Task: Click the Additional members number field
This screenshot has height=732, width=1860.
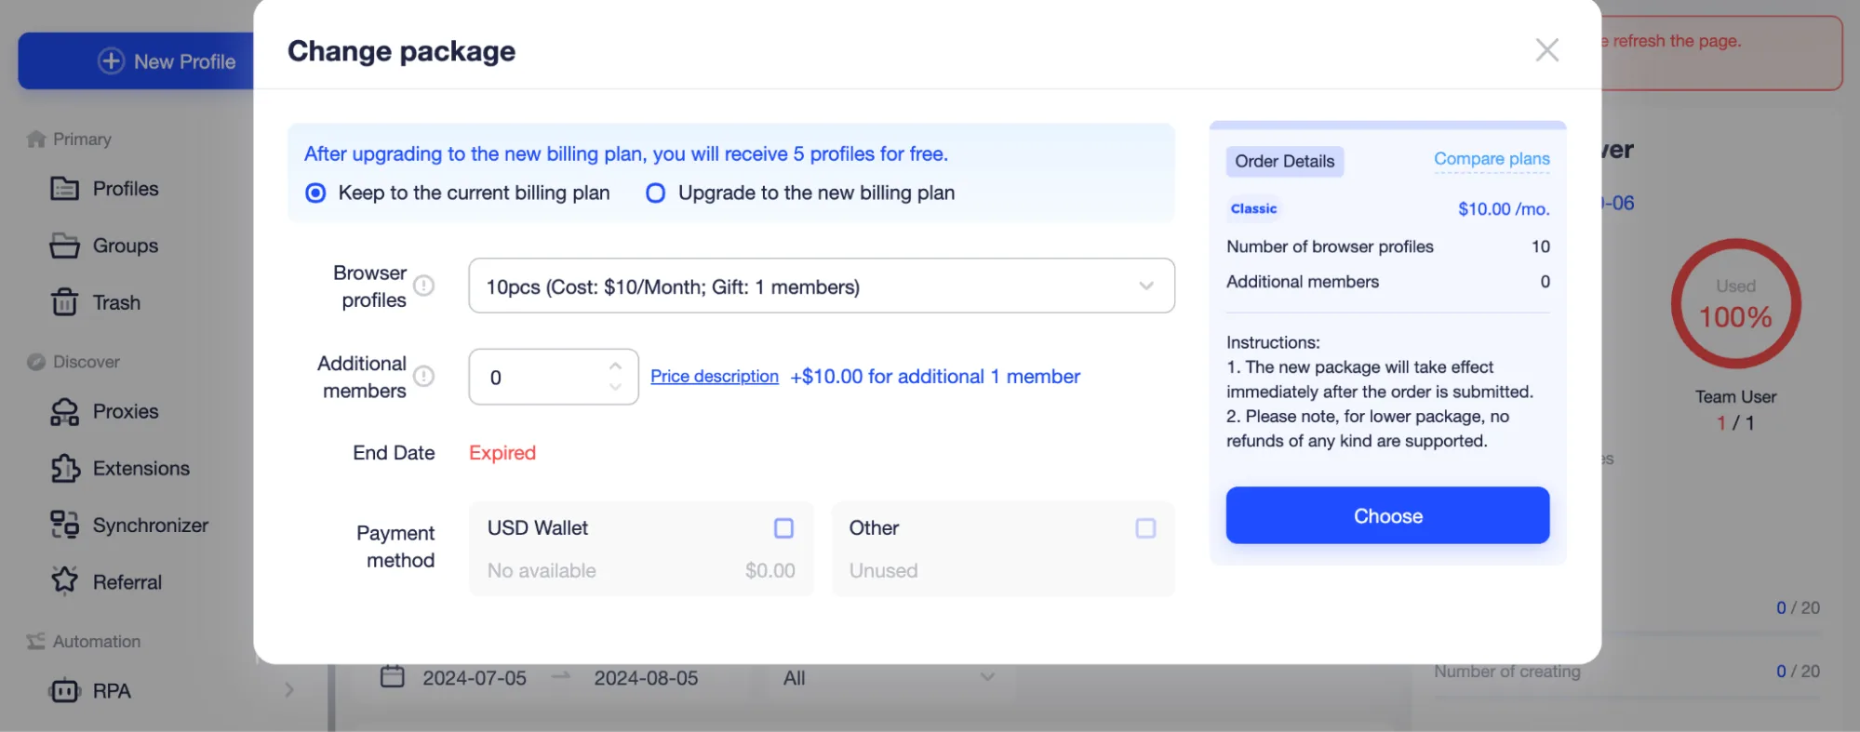Action: click(x=553, y=377)
